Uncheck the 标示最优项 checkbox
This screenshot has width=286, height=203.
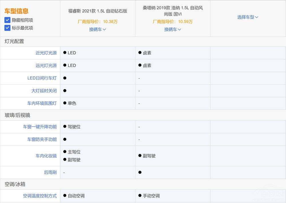(7, 28)
